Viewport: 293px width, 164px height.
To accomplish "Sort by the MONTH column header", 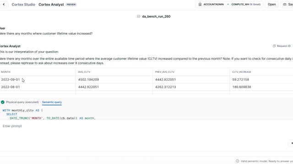I will [6, 72].
